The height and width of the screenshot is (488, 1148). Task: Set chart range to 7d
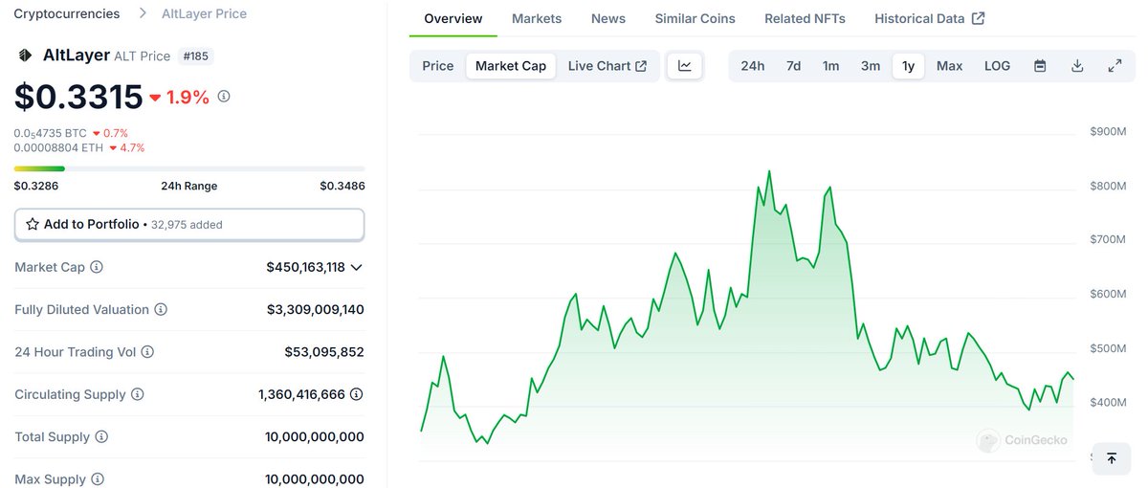(x=794, y=66)
